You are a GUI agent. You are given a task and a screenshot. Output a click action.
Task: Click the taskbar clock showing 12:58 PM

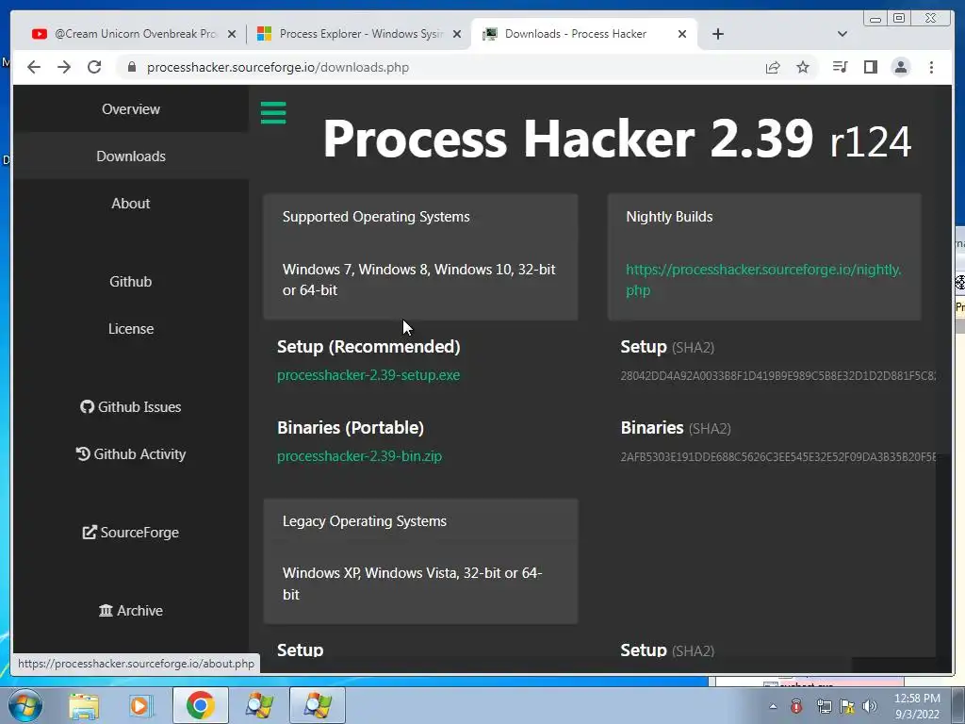coord(917,706)
